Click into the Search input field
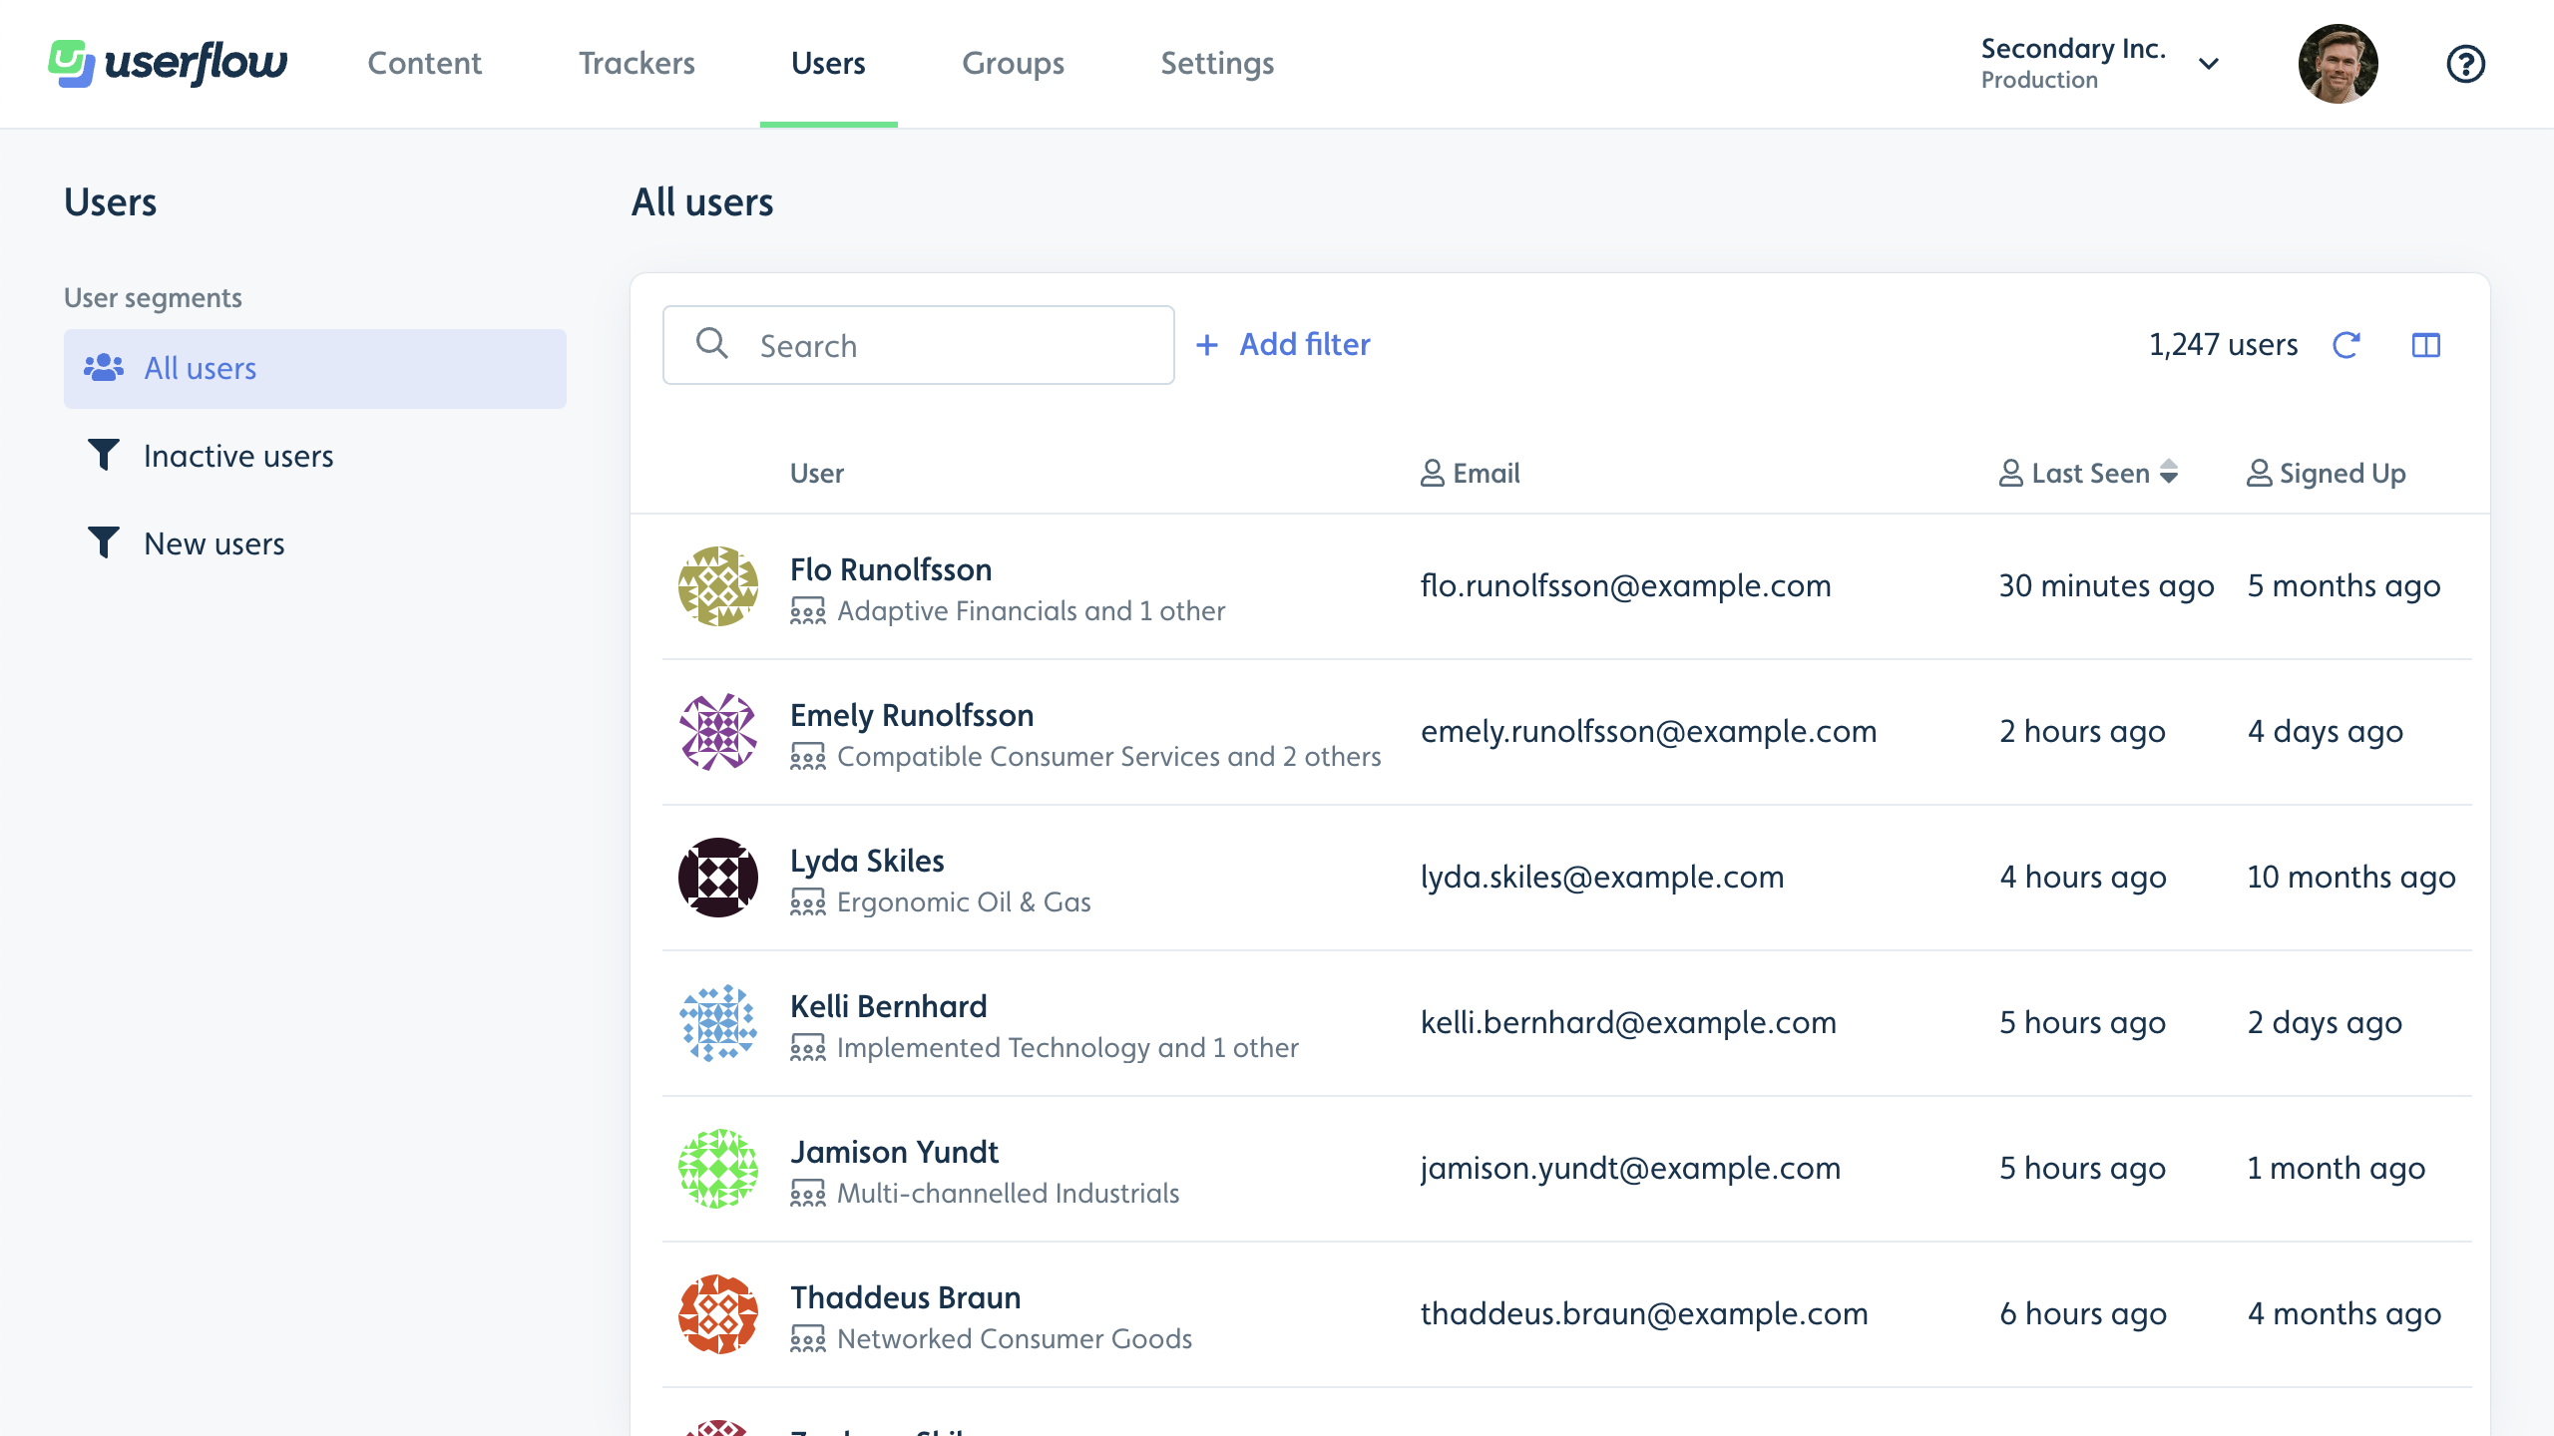2554x1436 pixels. pos(918,345)
